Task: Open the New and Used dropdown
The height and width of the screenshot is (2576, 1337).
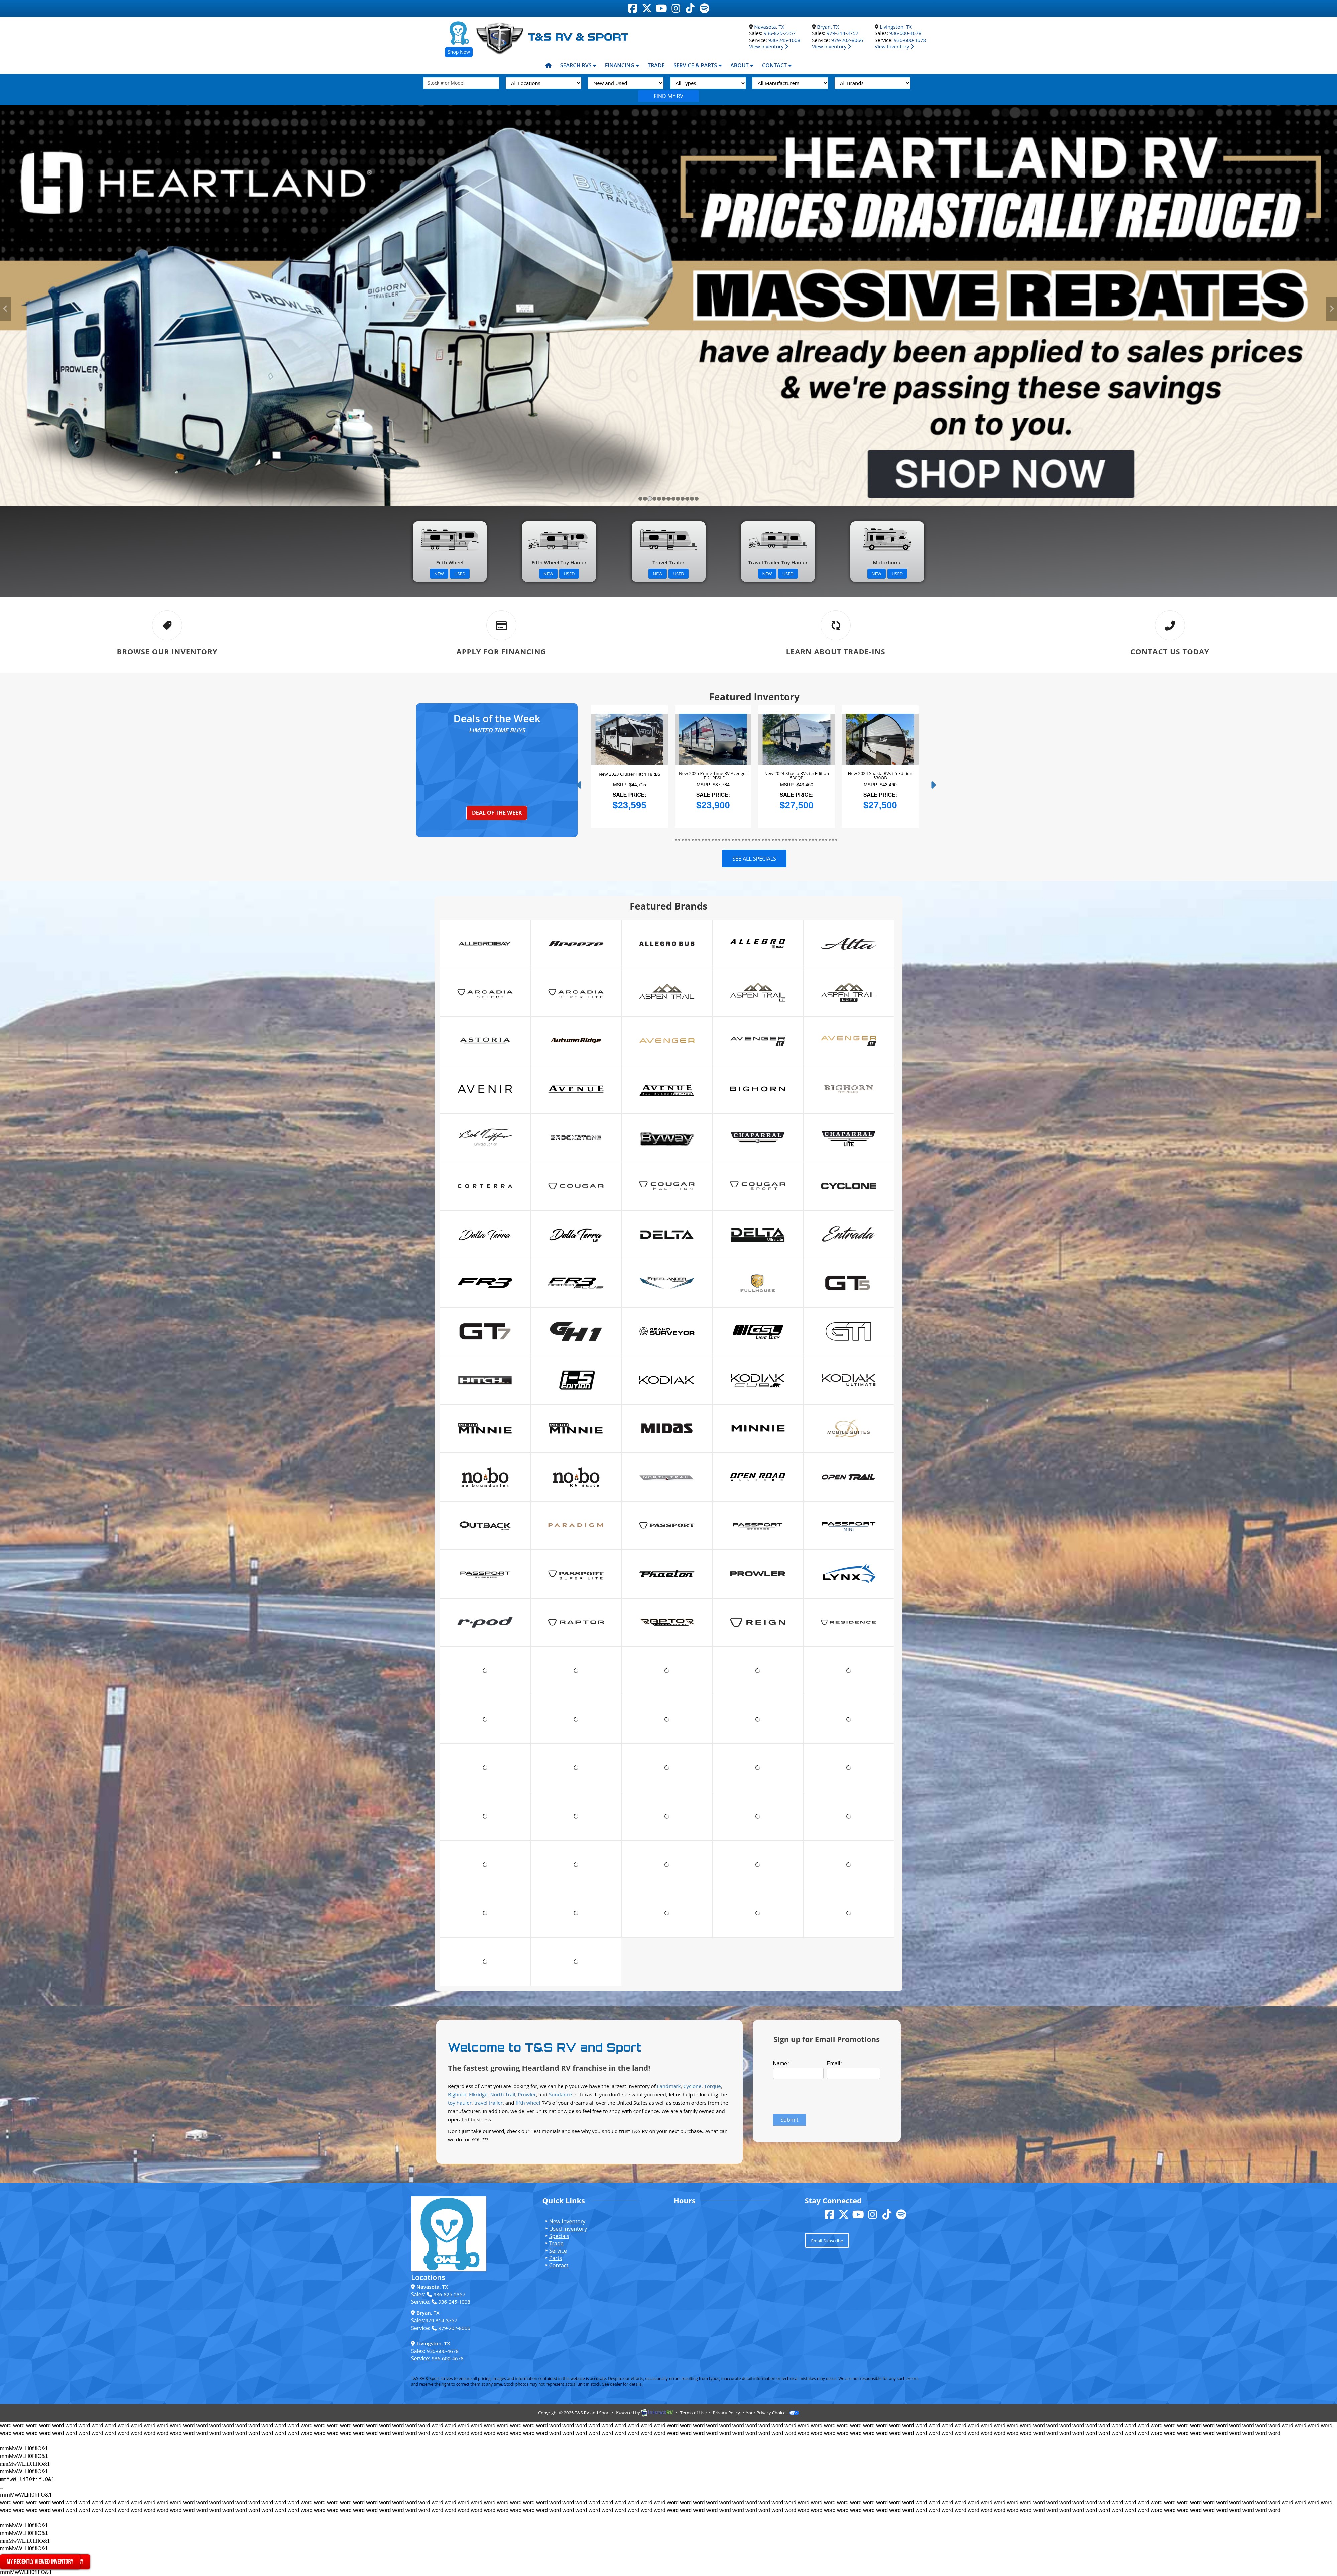Action: [x=626, y=83]
